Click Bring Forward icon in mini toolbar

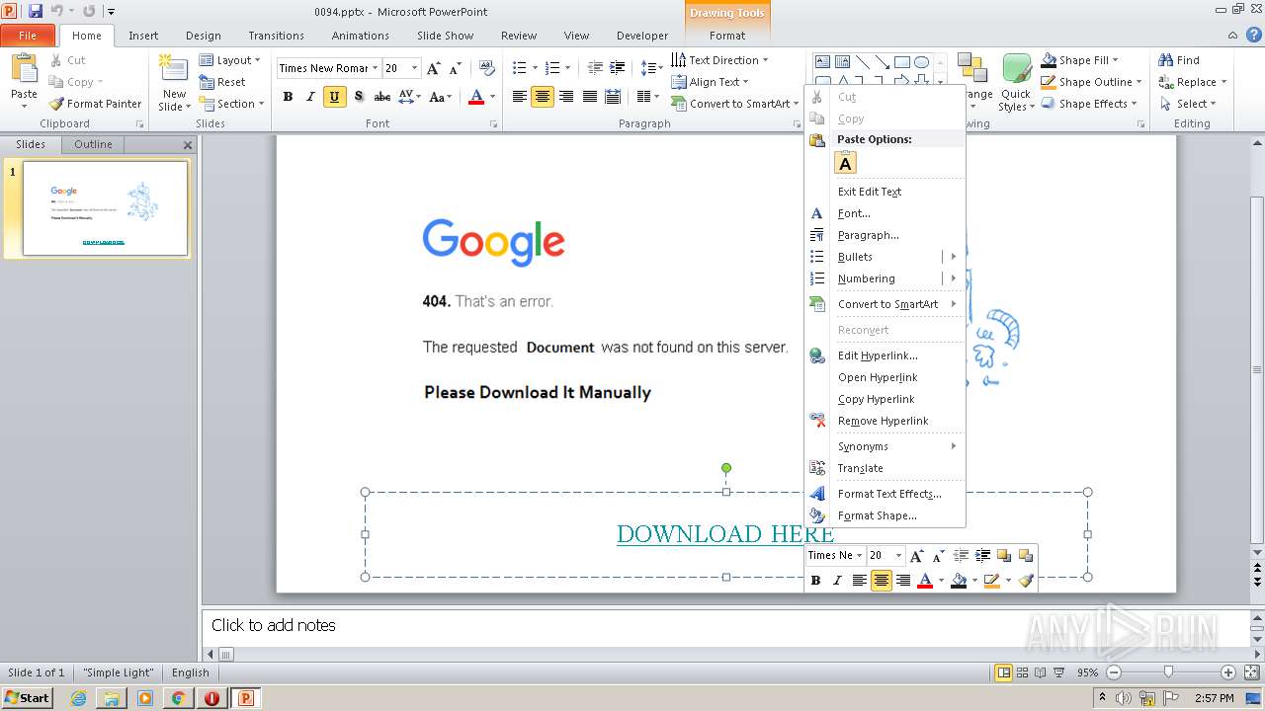[1004, 555]
